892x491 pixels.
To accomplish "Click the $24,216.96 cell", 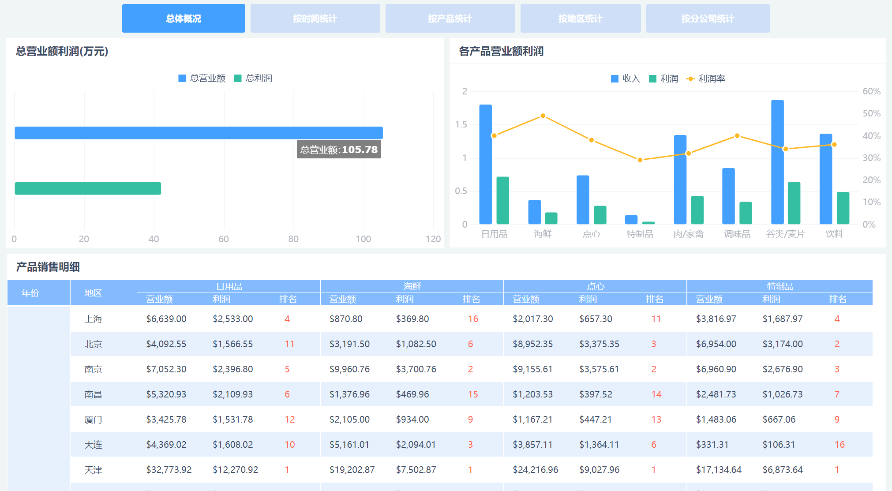I will 535,470.
